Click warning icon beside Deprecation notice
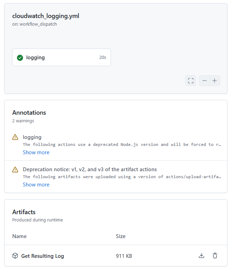The height and width of the screenshot is (271, 232). [15, 169]
